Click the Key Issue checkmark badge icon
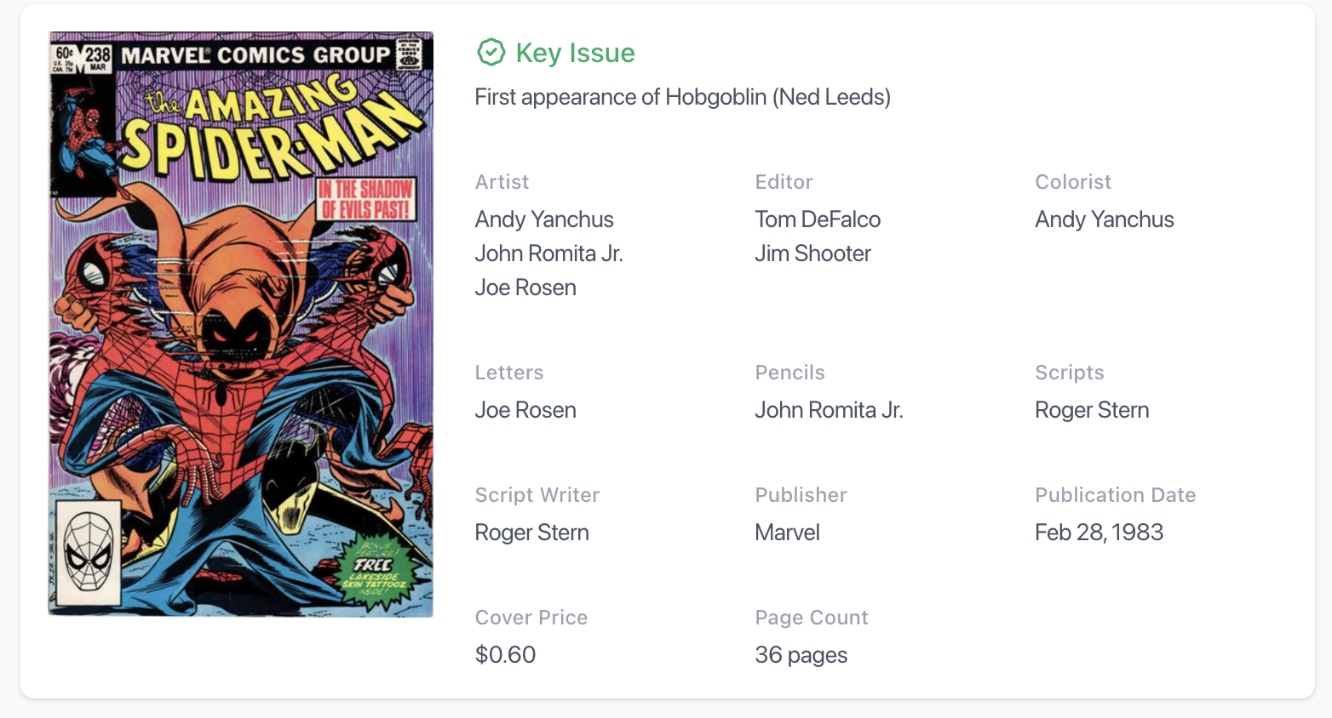 click(491, 53)
